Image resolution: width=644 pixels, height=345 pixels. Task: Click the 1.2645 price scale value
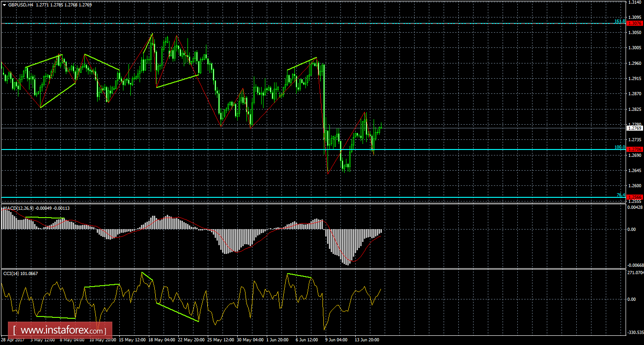click(x=635, y=171)
